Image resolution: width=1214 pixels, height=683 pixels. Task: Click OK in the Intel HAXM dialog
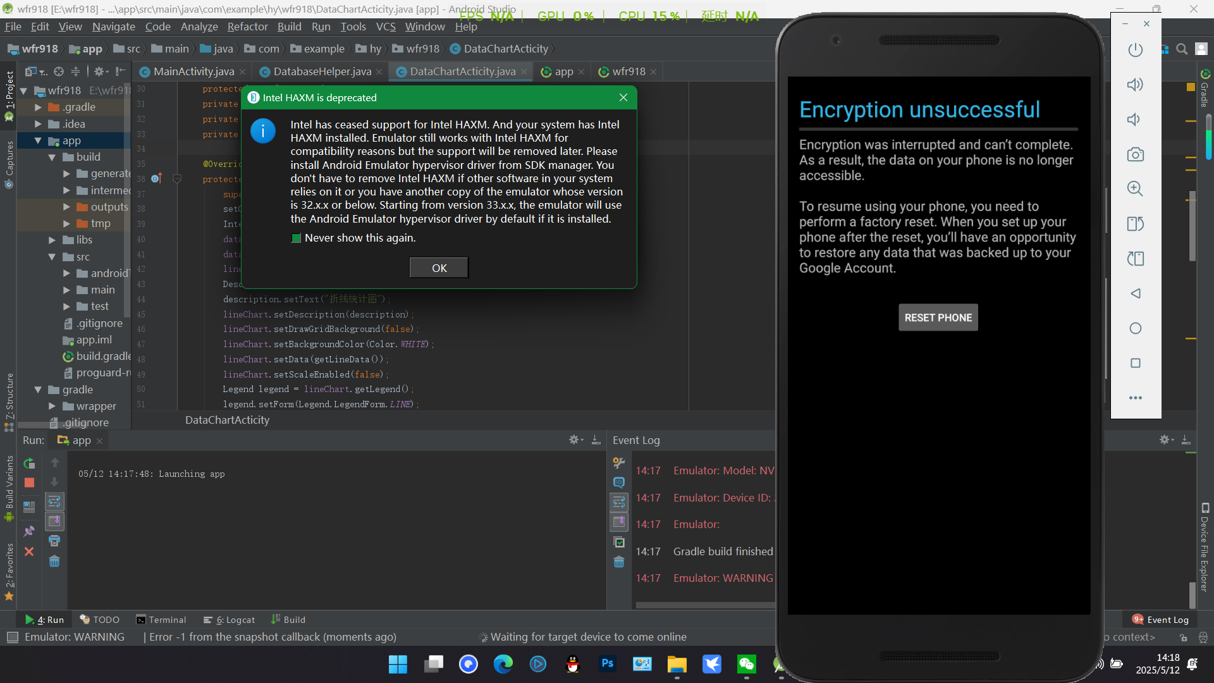coord(439,268)
